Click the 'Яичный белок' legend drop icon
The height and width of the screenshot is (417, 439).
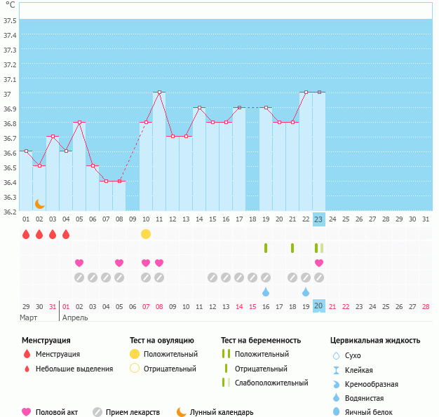coord(336,412)
